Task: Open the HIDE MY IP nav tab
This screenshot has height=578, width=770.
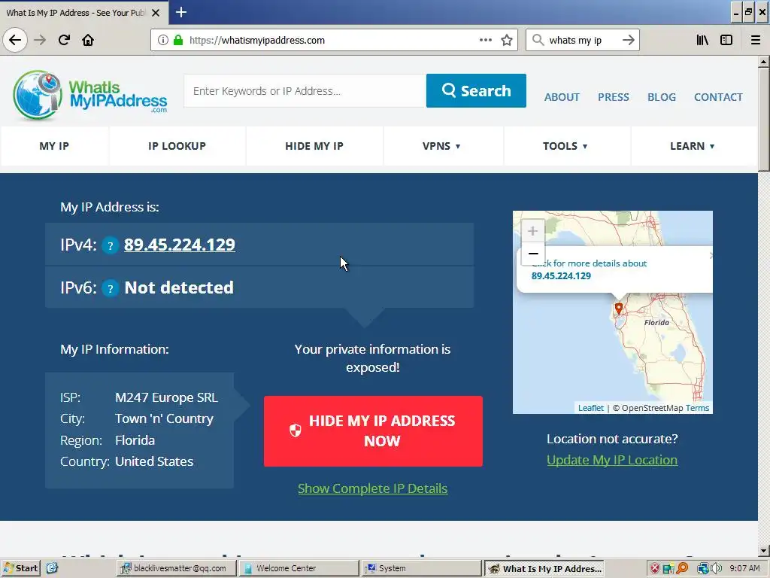Action: pos(314,146)
